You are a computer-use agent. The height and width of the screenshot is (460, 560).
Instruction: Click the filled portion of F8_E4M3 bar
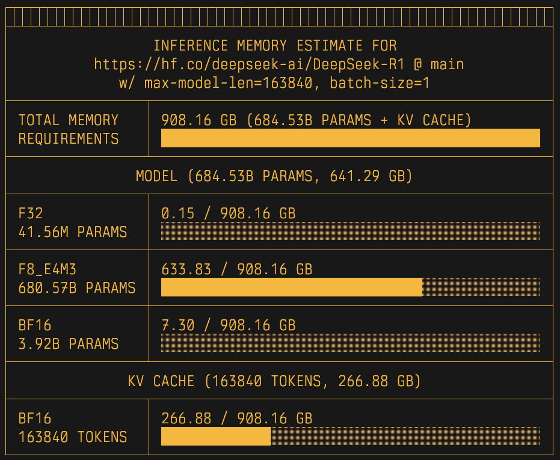click(x=292, y=287)
